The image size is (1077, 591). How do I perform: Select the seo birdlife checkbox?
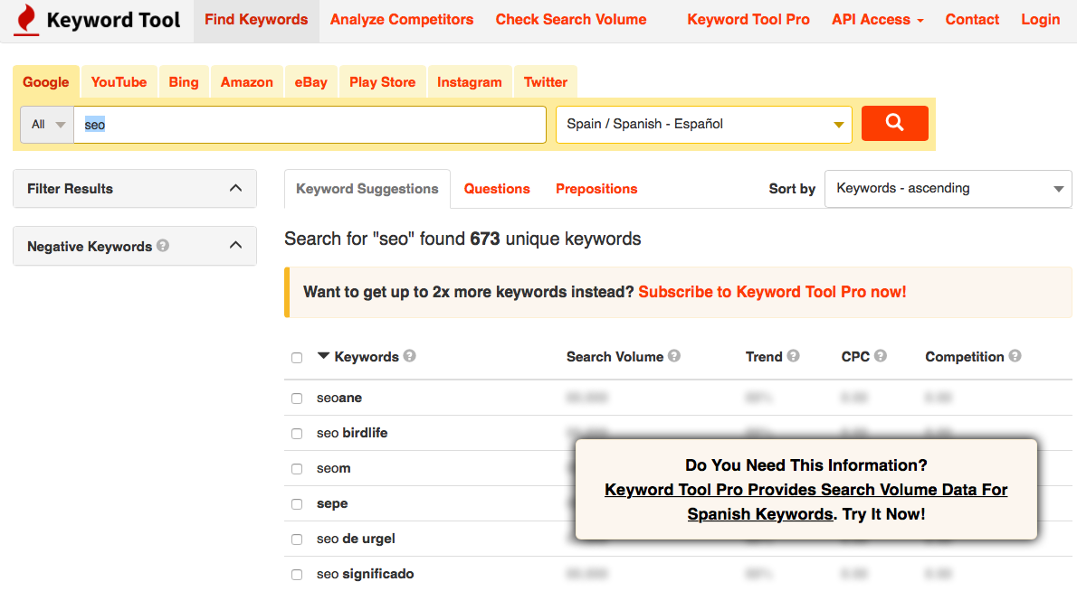(x=297, y=434)
